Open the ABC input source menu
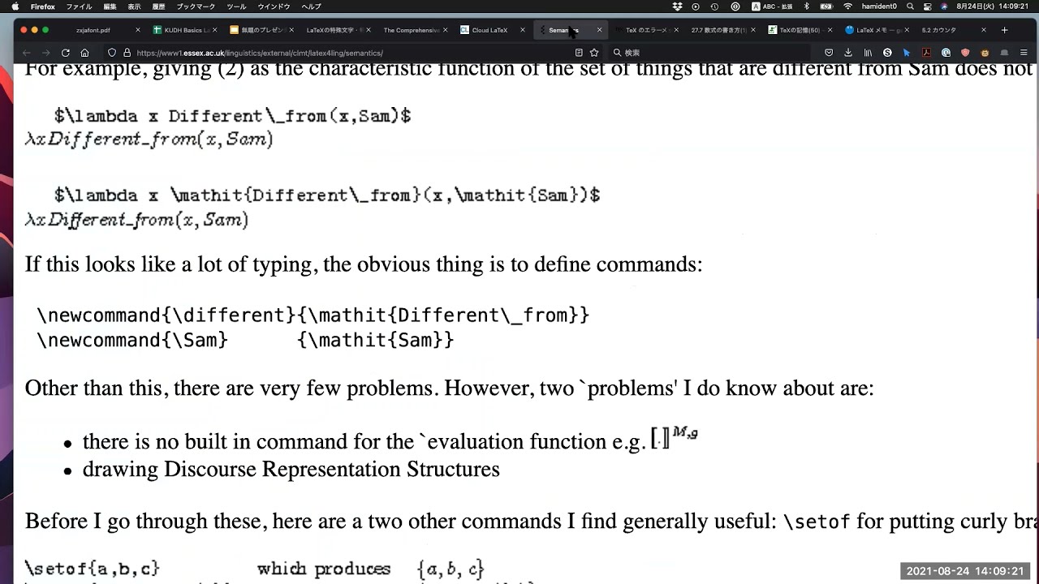 click(772, 6)
